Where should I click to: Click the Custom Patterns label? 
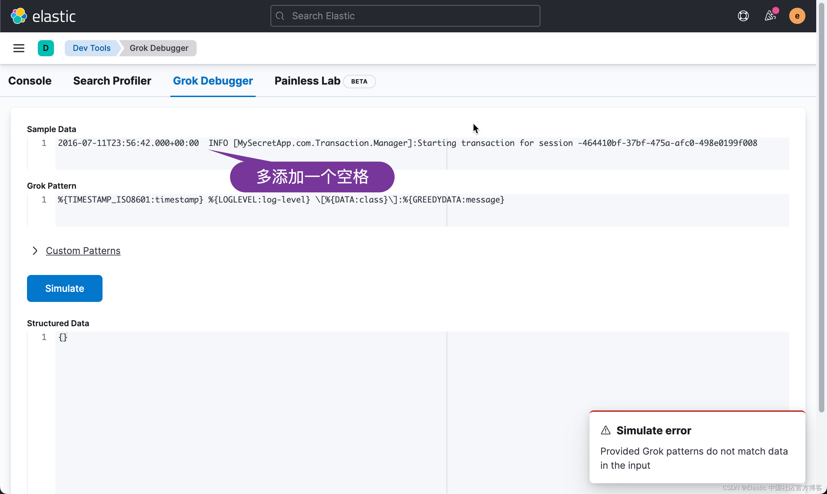point(83,251)
